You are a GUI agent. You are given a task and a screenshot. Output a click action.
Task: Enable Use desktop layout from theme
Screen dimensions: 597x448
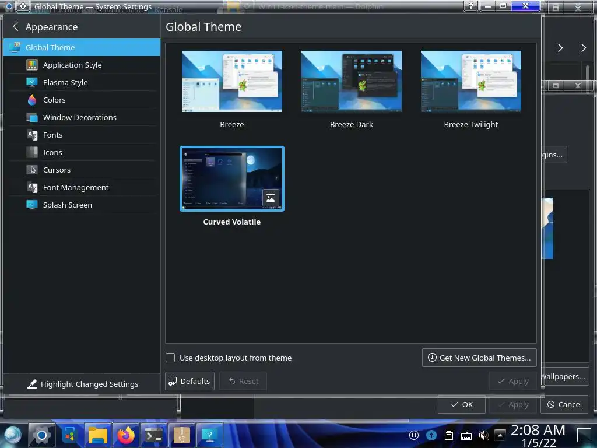tap(170, 358)
